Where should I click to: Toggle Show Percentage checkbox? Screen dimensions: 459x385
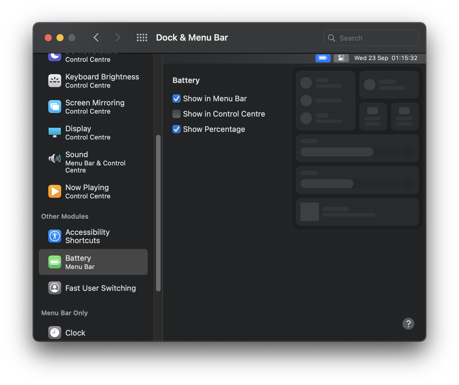(x=177, y=129)
